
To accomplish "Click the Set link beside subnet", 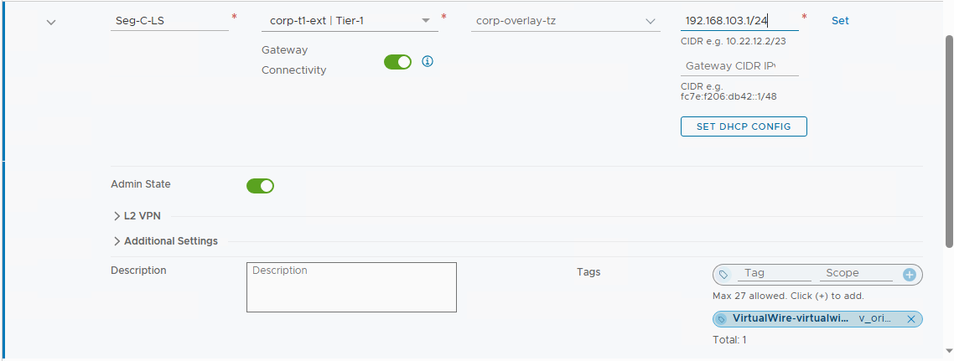I will click(840, 21).
